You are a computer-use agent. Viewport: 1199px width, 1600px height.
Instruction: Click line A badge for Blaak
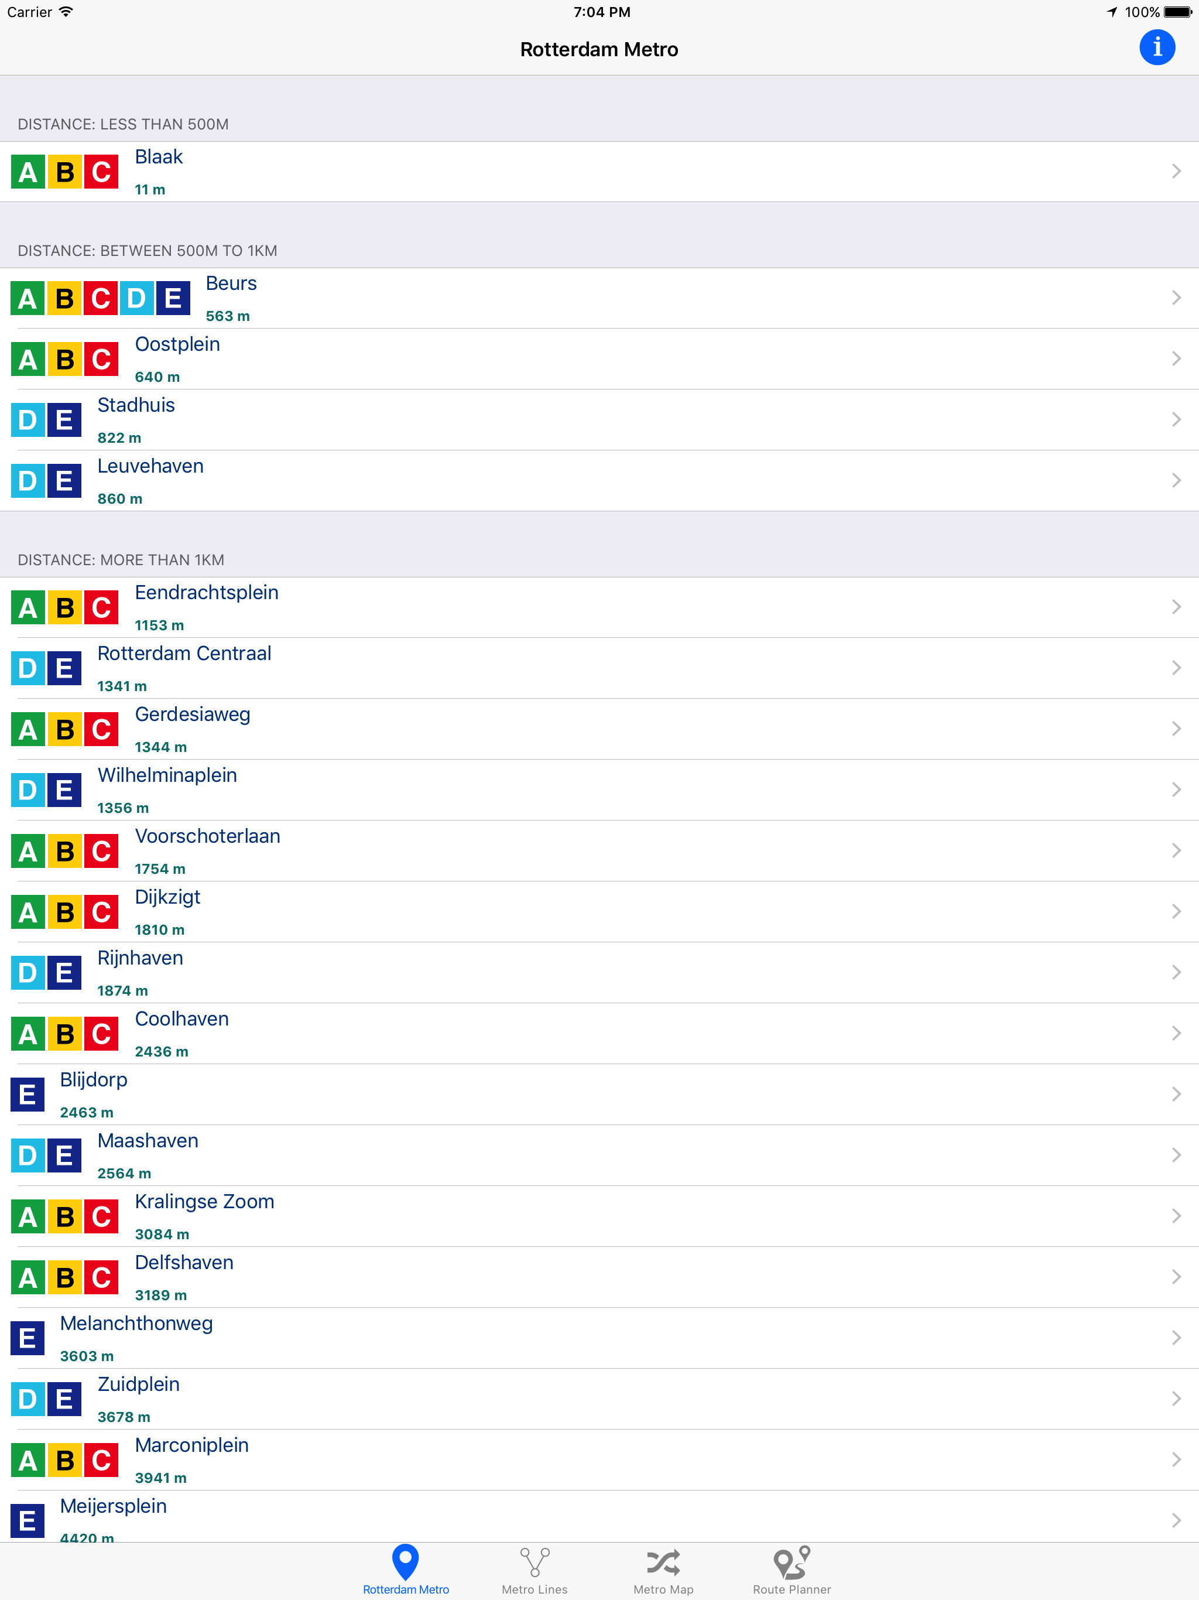[28, 172]
